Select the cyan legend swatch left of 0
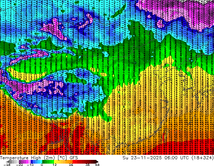This screenshot has height=166, width=214. (x=41, y=162)
